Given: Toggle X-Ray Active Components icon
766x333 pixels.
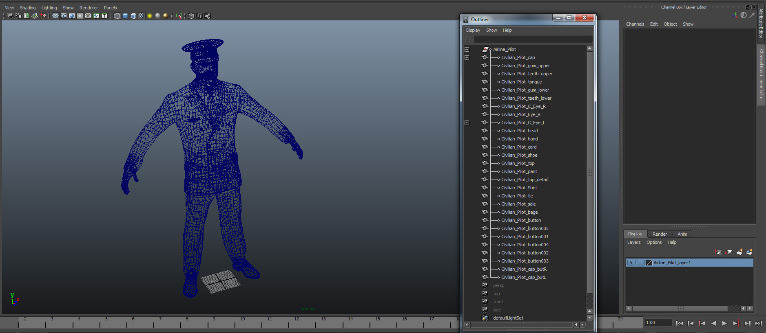Looking at the screenshot, I should 199,16.
